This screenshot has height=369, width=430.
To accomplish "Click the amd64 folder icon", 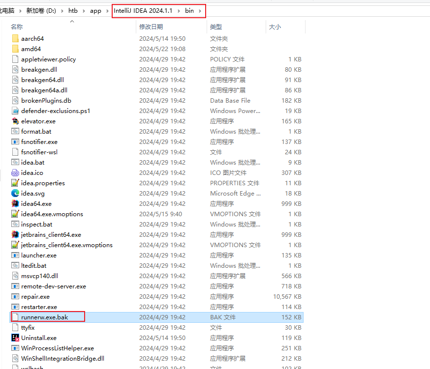I will tap(15, 49).
